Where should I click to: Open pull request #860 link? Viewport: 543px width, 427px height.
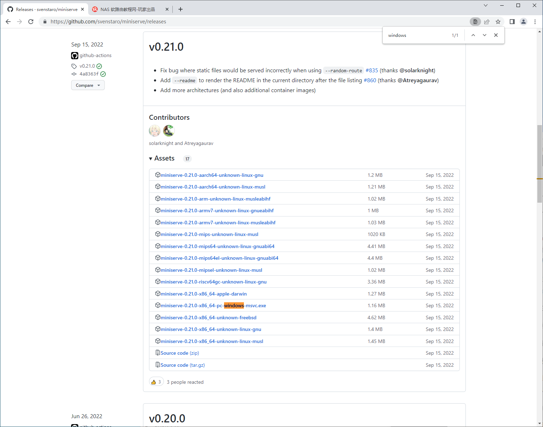370,80
